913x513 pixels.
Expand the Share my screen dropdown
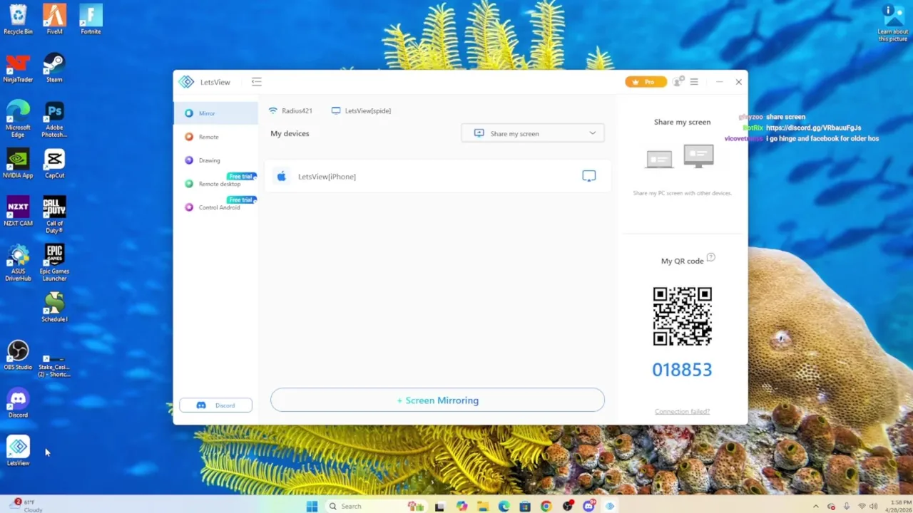[x=533, y=133]
